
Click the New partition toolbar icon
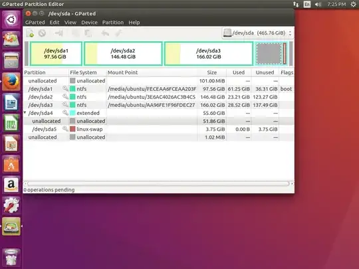[30, 33]
